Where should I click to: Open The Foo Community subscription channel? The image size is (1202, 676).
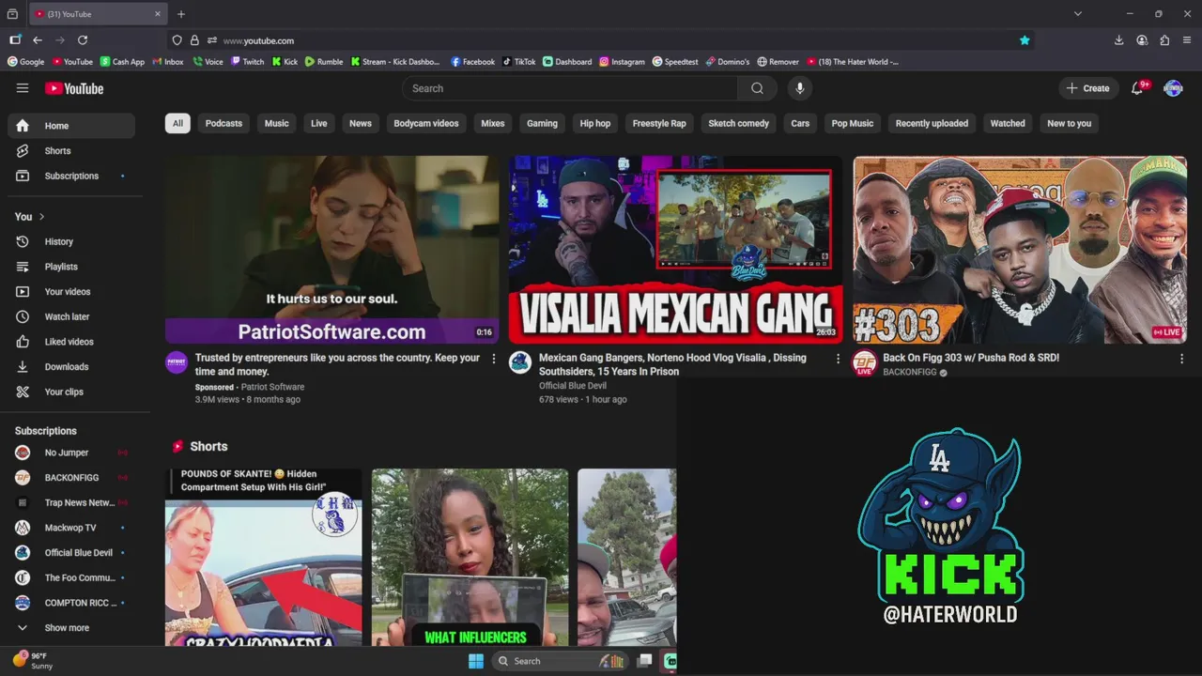71,577
